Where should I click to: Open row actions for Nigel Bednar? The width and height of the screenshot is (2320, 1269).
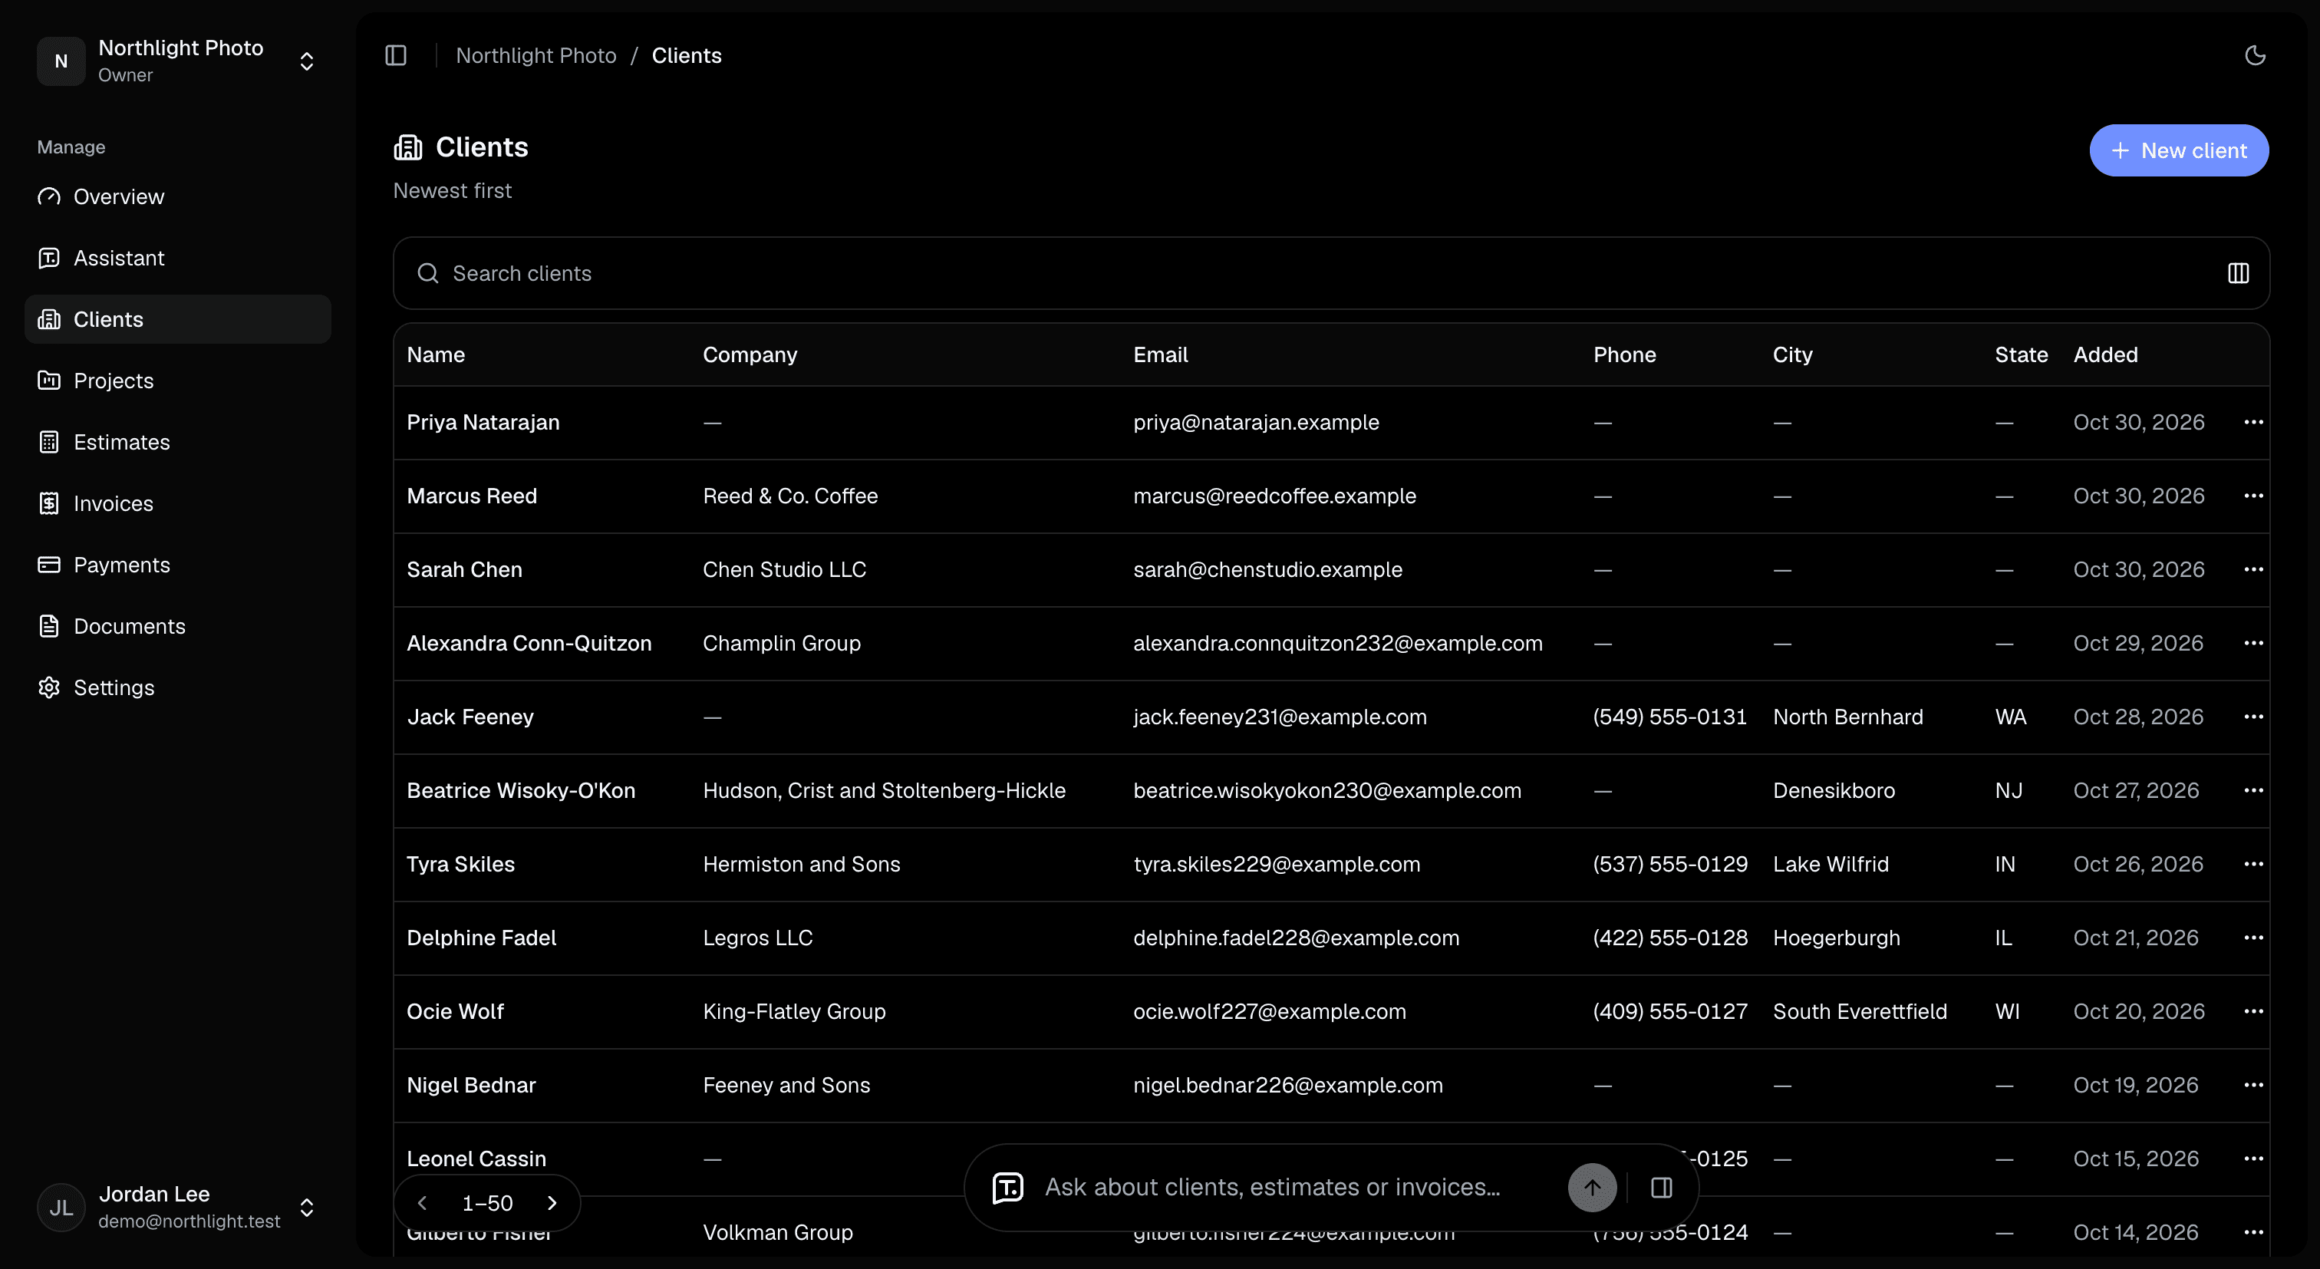[2253, 1086]
